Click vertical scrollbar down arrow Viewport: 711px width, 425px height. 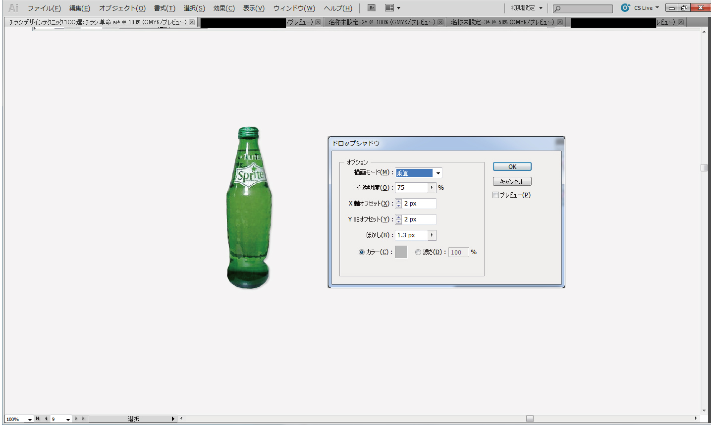[x=704, y=411]
